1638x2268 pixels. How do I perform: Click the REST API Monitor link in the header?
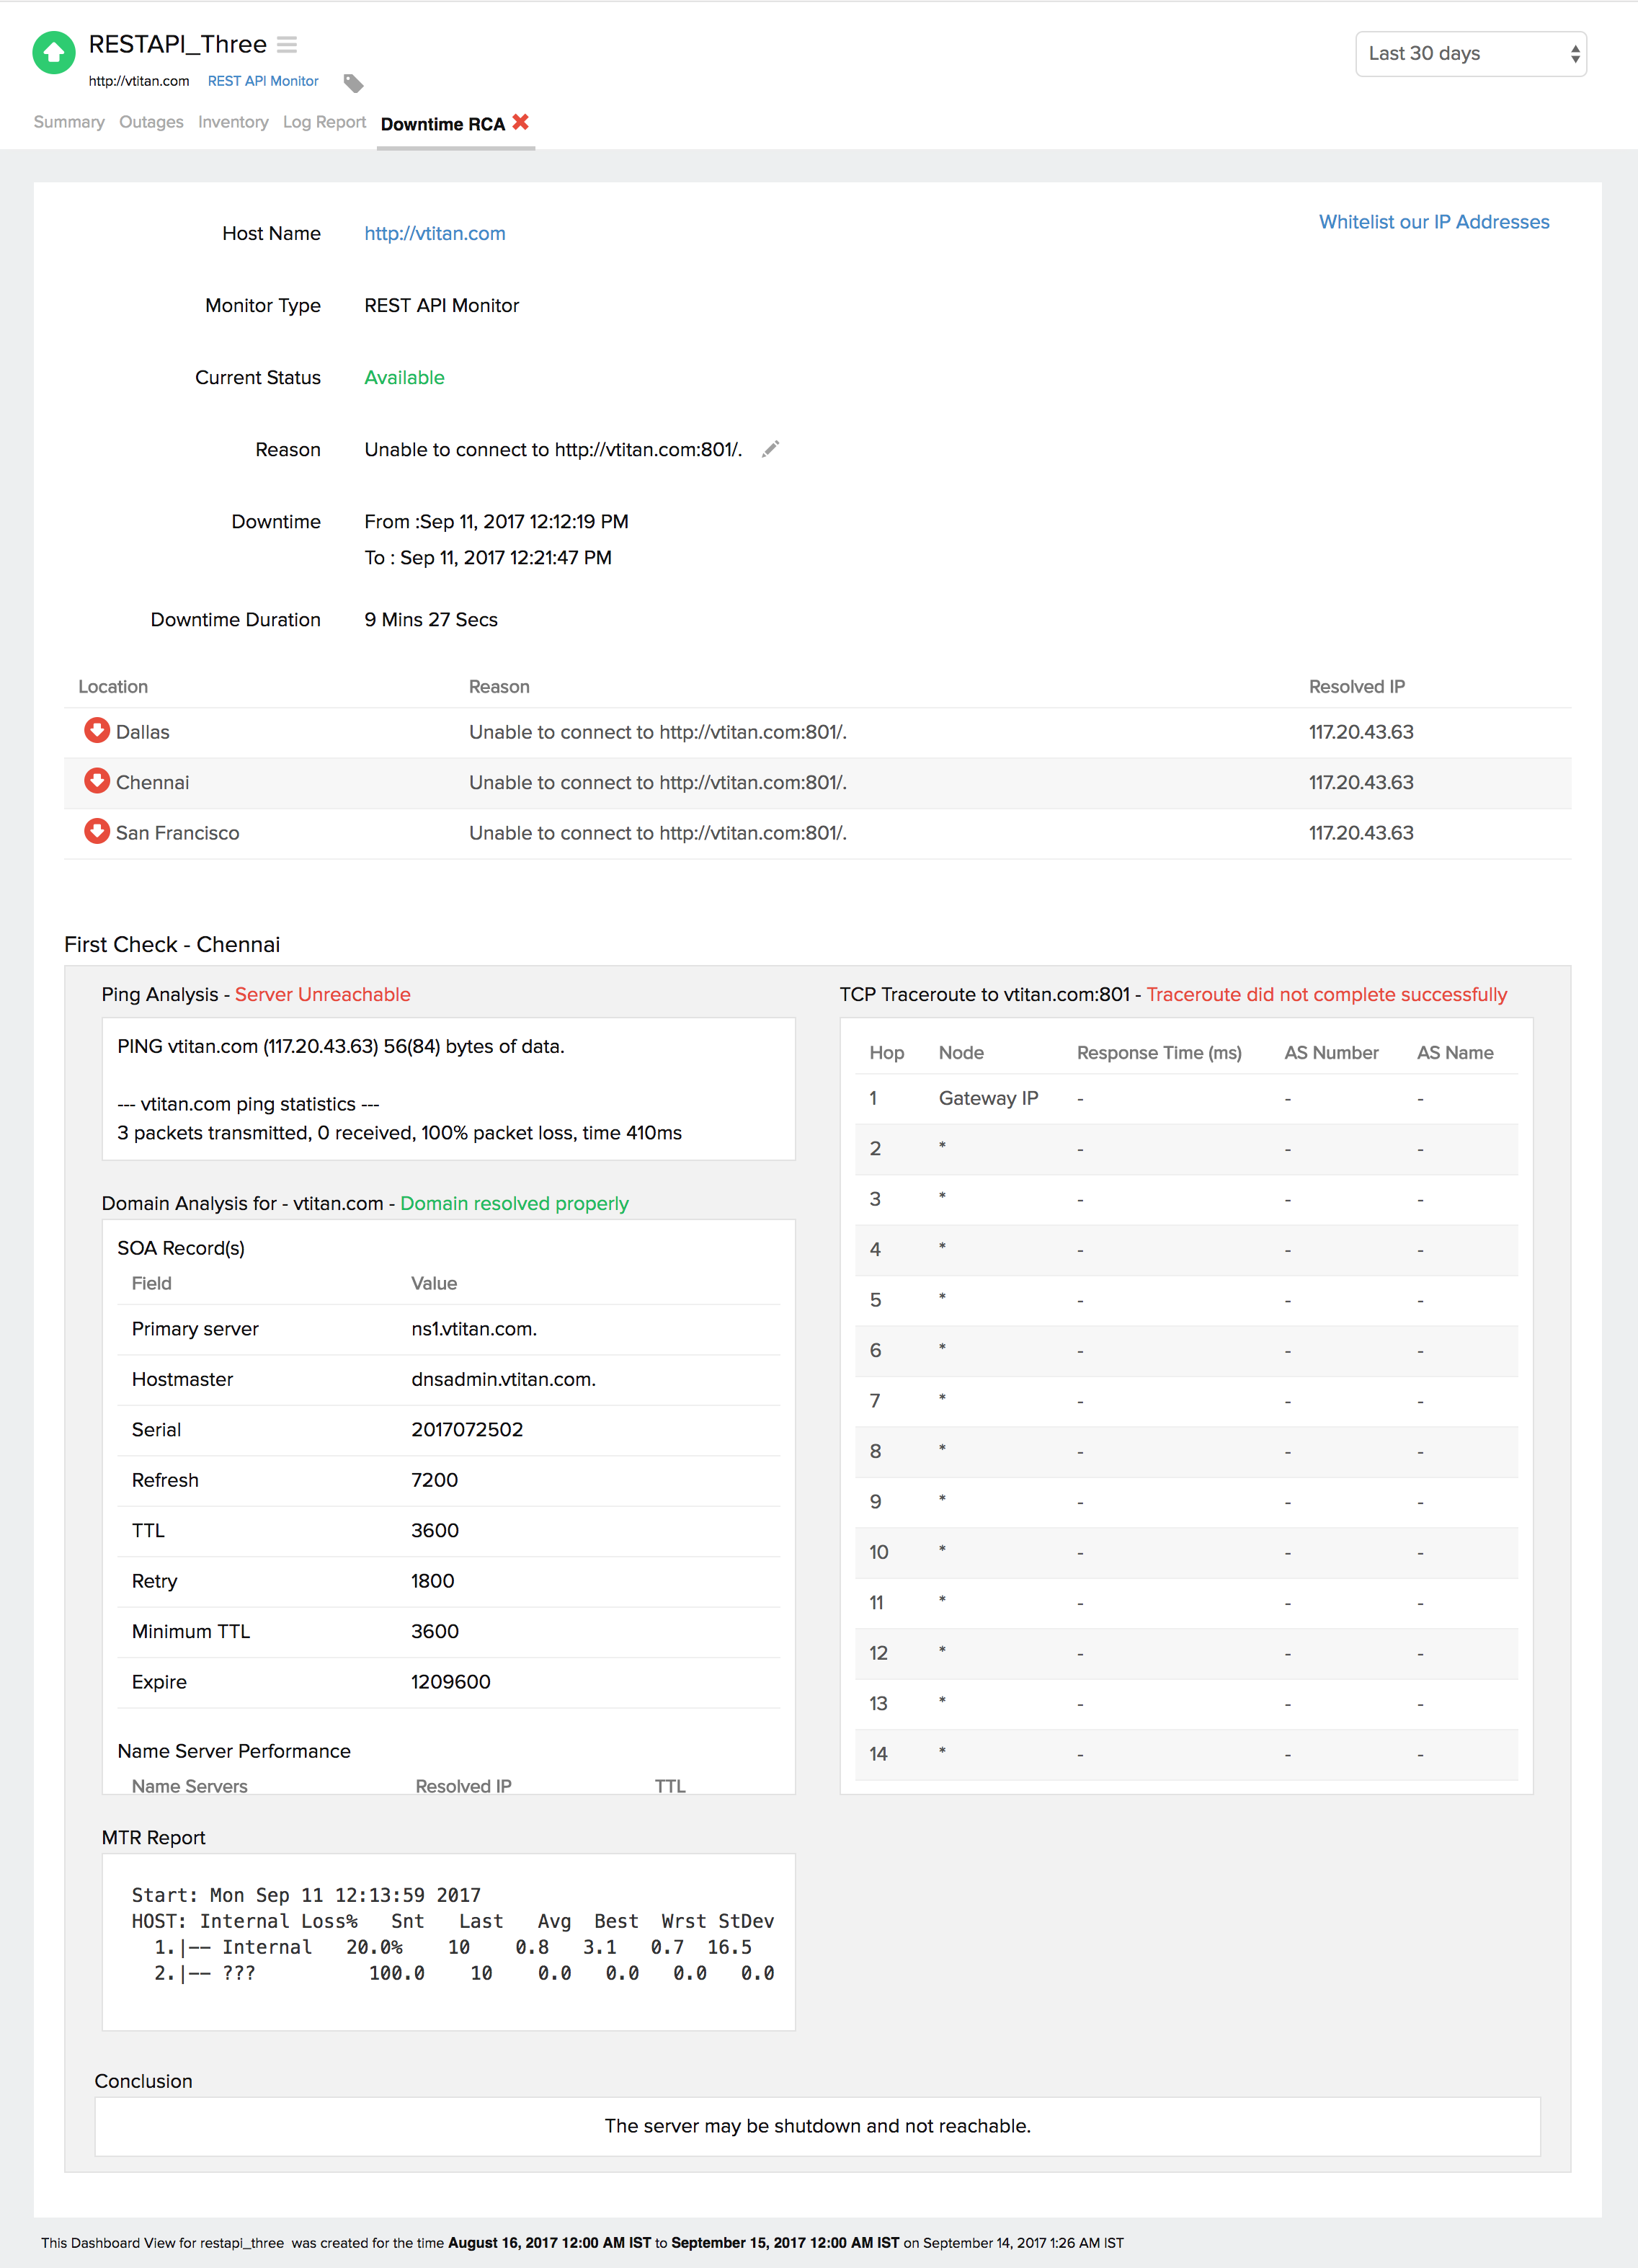click(x=263, y=81)
